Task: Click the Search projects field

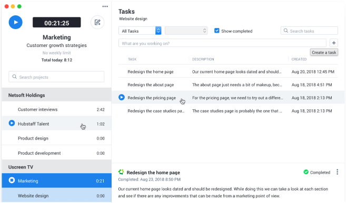Action: click(x=56, y=77)
